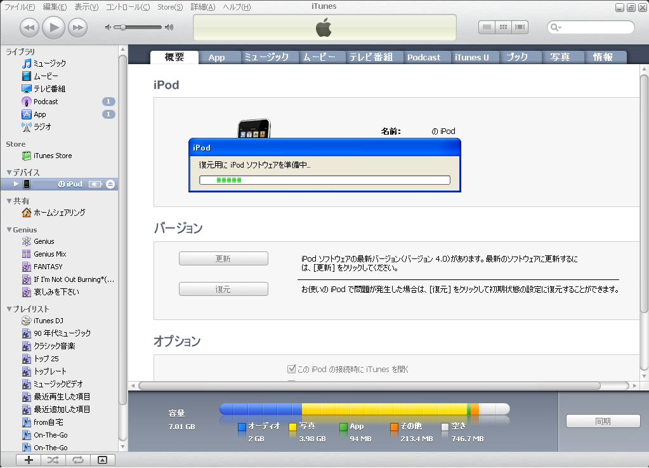The width and height of the screenshot is (649, 468).
Task: Mute using the low-volume speaker icon
Action: 108,27
